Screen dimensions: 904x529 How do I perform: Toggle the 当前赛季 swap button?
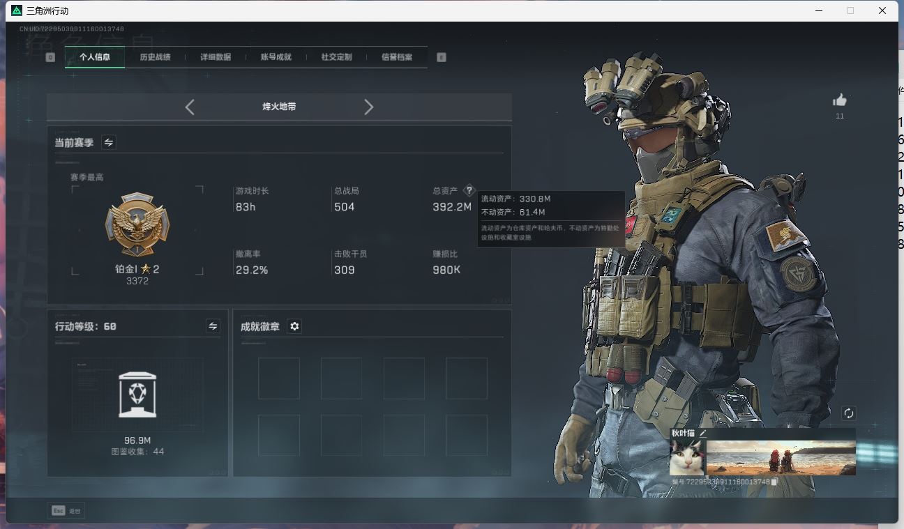[109, 142]
